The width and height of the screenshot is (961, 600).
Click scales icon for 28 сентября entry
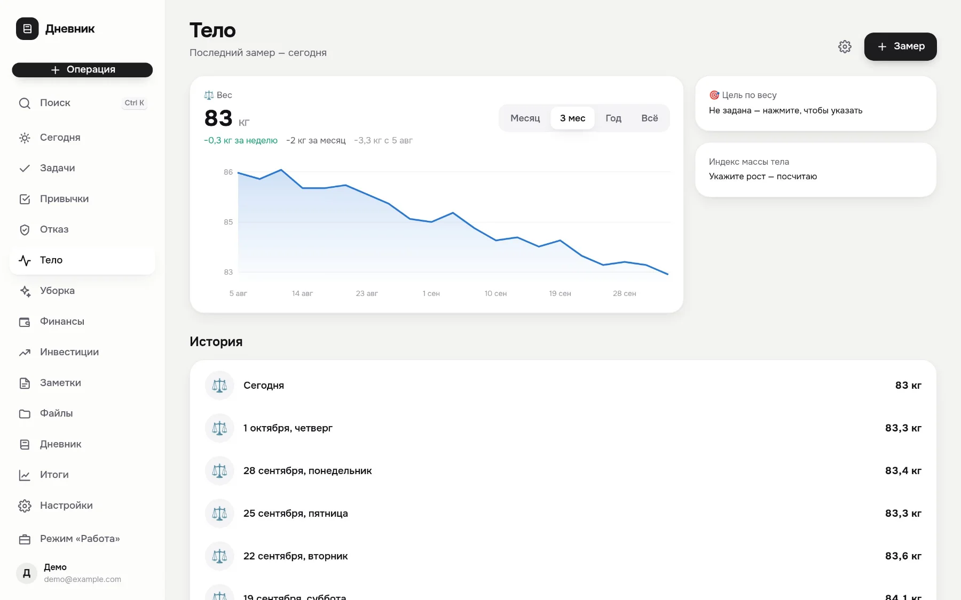click(219, 470)
